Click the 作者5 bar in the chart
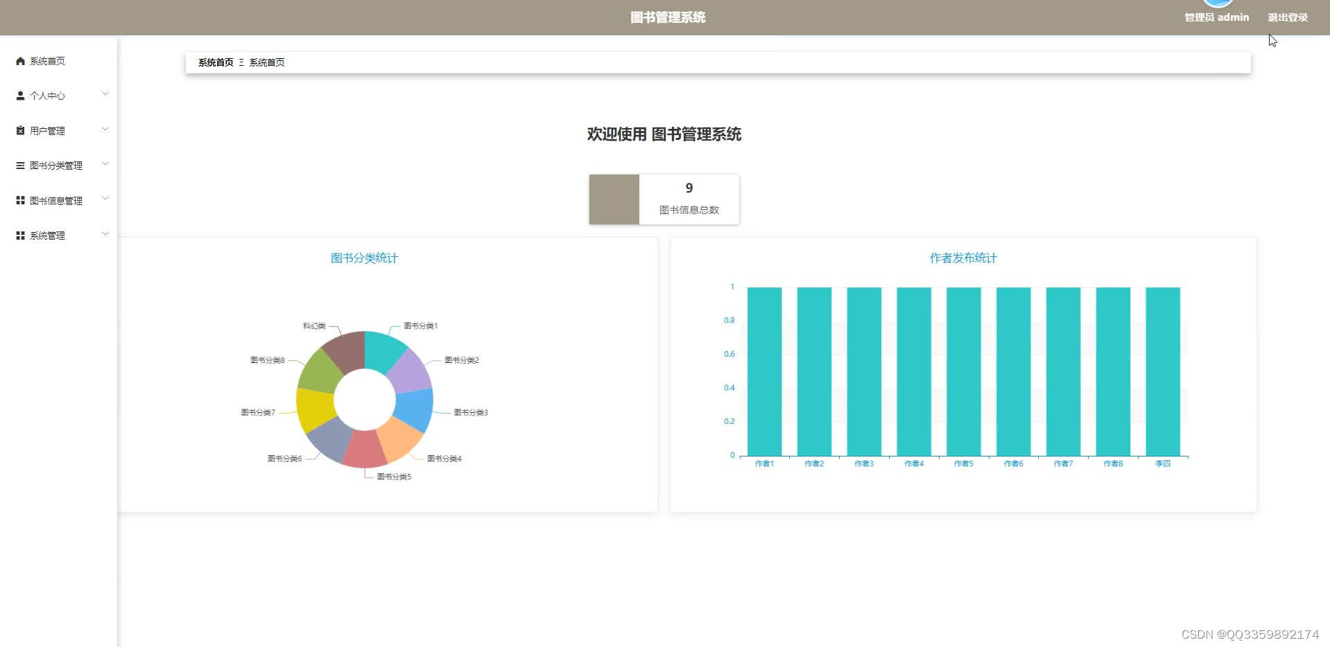The height and width of the screenshot is (647, 1330). (964, 371)
